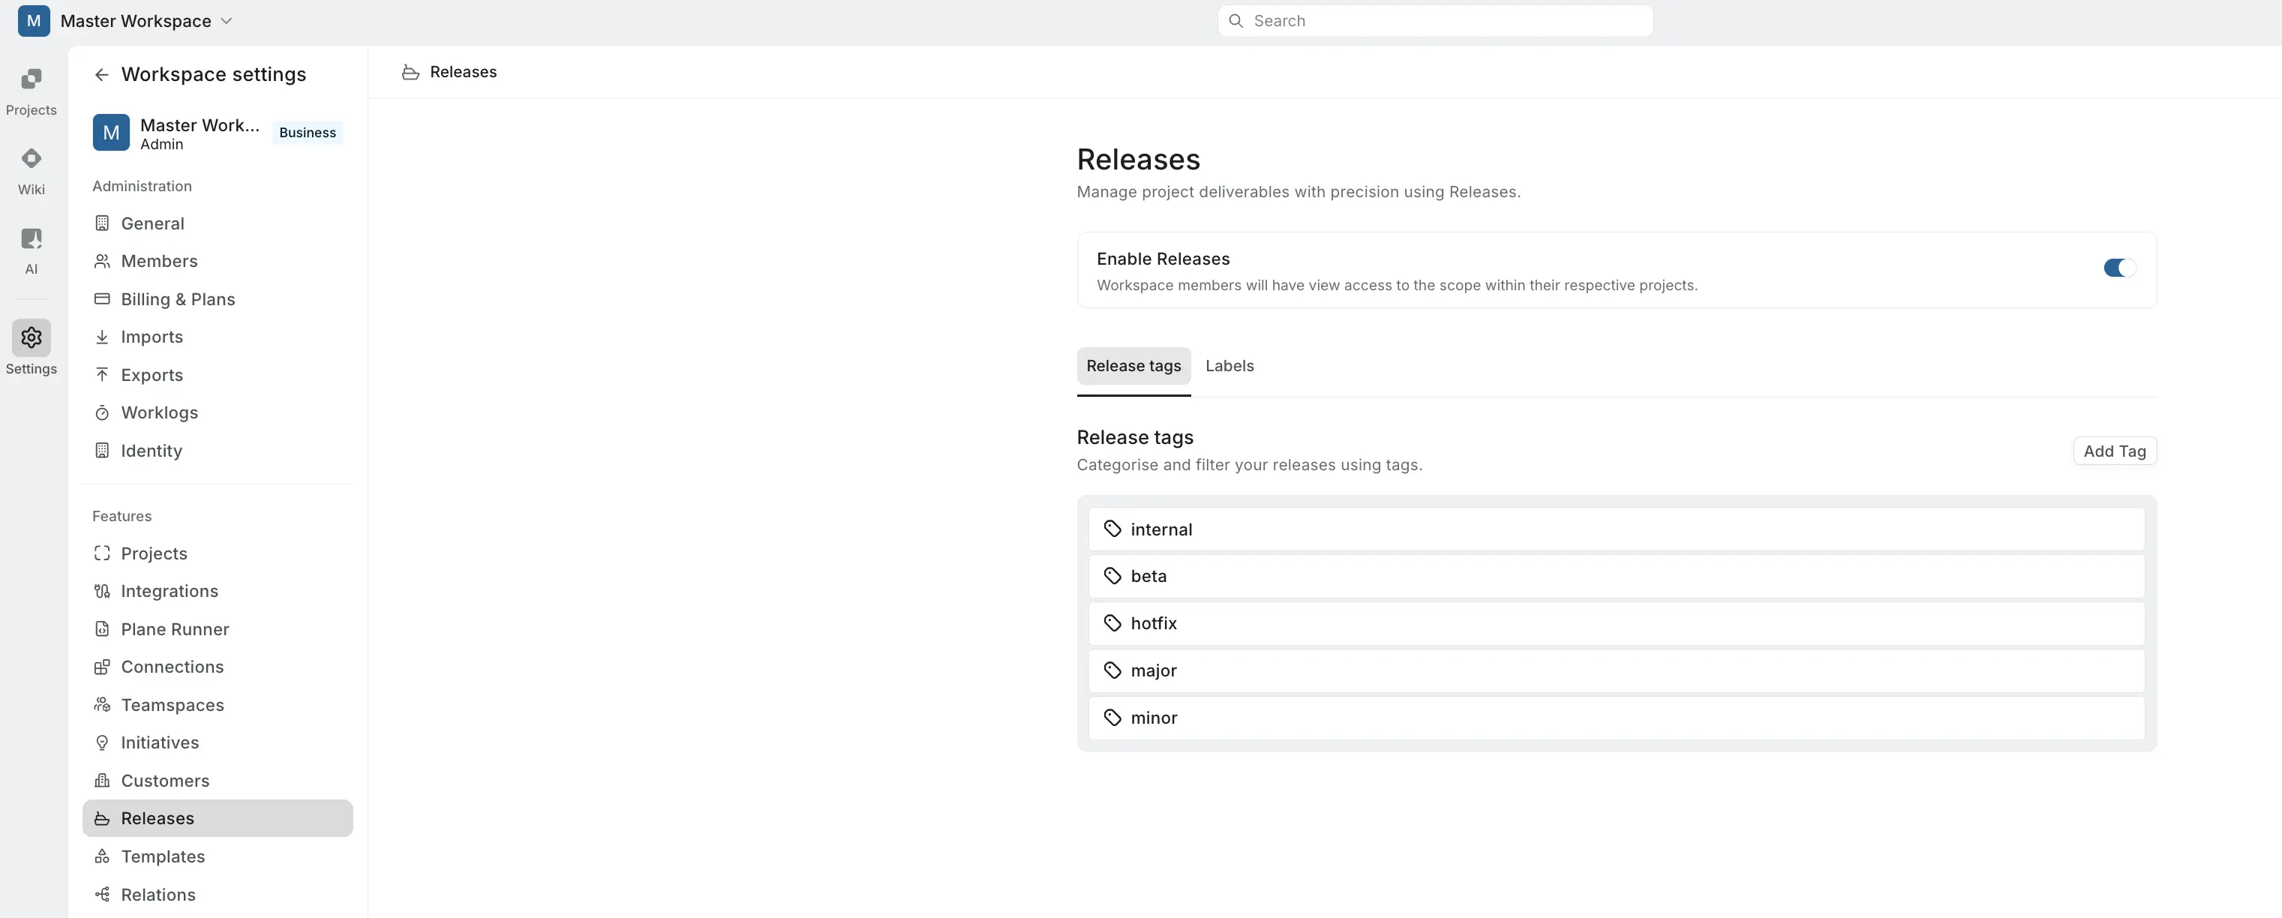Image resolution: width=2282 pixels, height=918 pixels.
Task: Click the tag icon beside hotfix
Action: pyautogui.click(x=1115, y=623)
